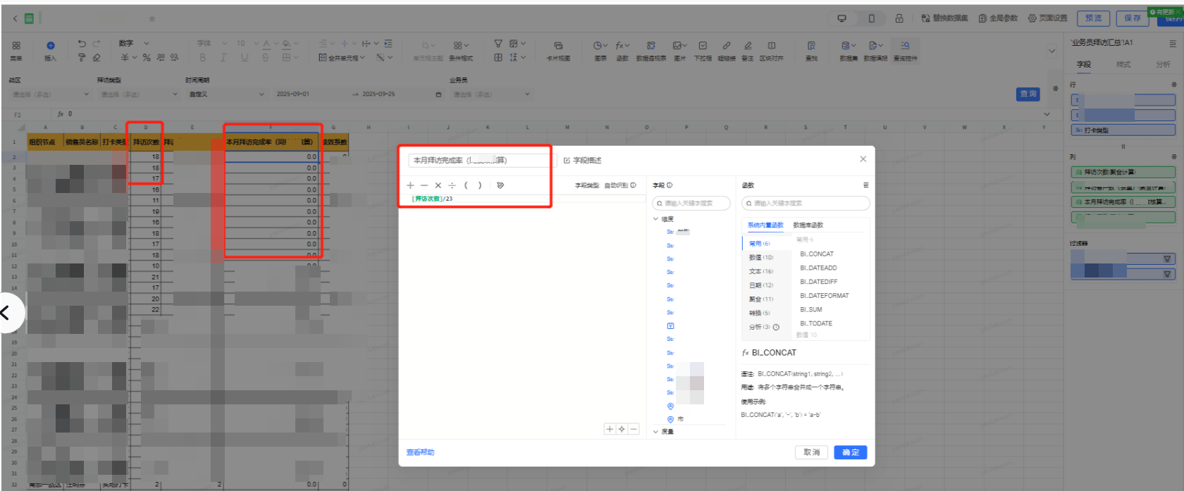Open the 自动识别 field type dropdown

(619, 185)
